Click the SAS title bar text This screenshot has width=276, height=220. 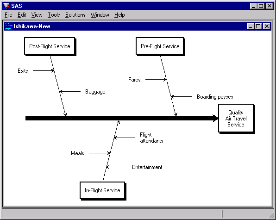click(17, 6)
